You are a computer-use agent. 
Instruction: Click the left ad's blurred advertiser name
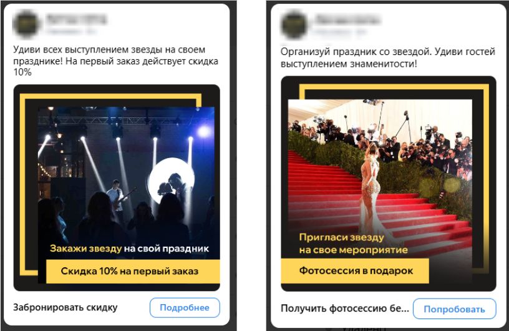[x=77, y=19]
